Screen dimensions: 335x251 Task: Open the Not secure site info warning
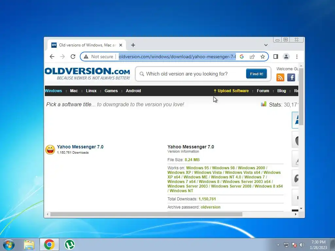tap(98, 57)
